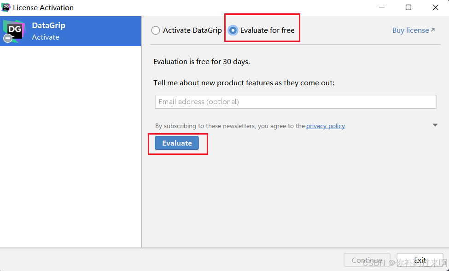
Task: Click the blue Evaluate button
Action: coord(177,143)
